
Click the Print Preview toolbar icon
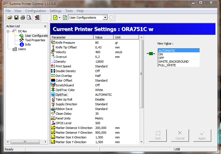29,18
